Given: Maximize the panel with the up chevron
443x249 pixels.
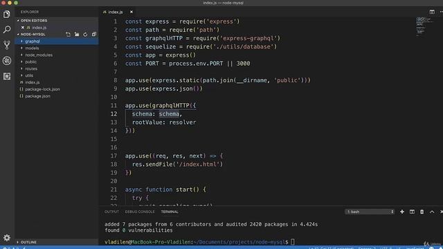Looking at the screenshot, I should [432, 212].
